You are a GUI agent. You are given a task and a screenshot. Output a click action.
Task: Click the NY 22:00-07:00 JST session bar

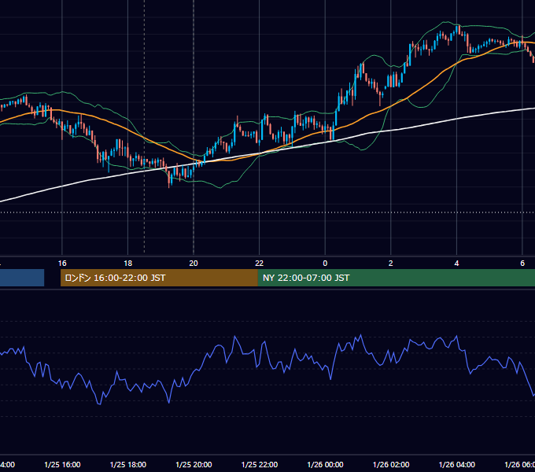pos(396,278)
